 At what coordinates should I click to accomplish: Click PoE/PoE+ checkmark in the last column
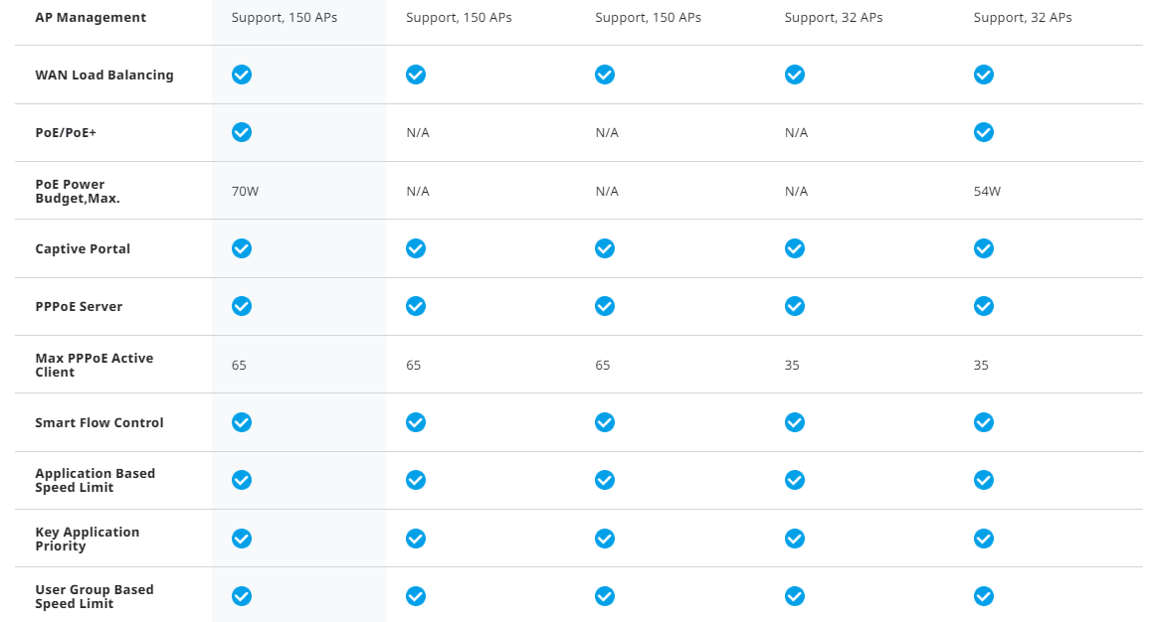[984, 132]
